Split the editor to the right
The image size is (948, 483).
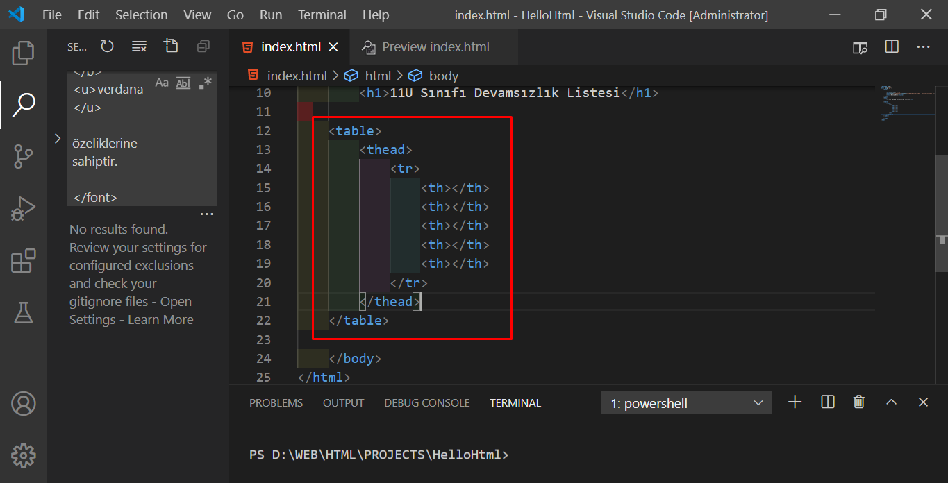(892, 46)
